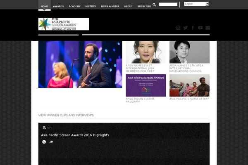The height and width of the screenshot is (165, 248).
Task: Open 'APSA Indian Cinema Program' link
Action: (140, 100)
